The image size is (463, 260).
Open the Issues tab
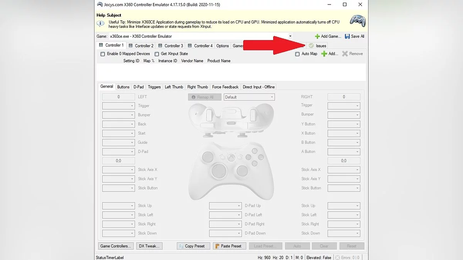click(318, 46)
